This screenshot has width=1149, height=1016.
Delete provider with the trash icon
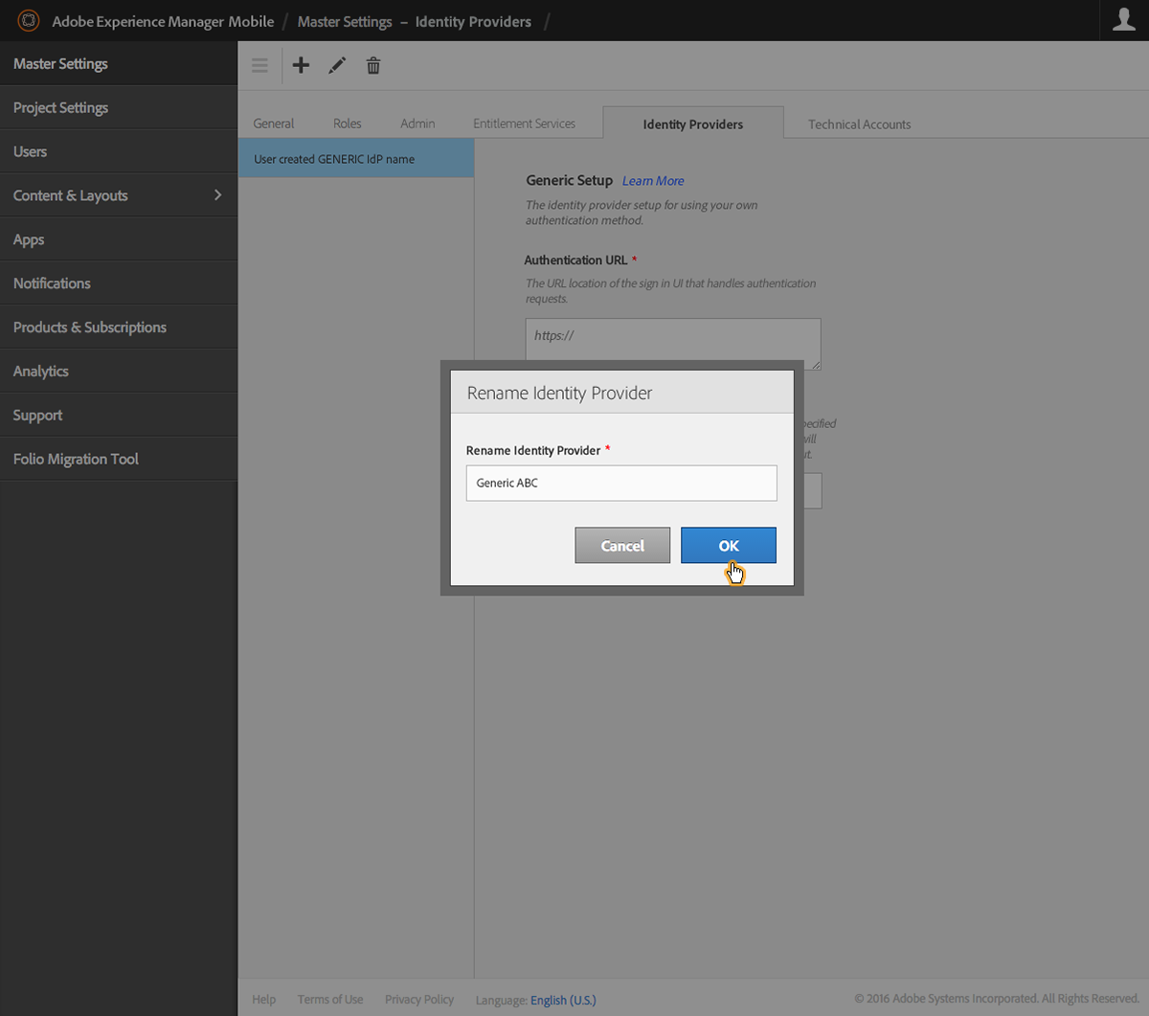(373, 65)
